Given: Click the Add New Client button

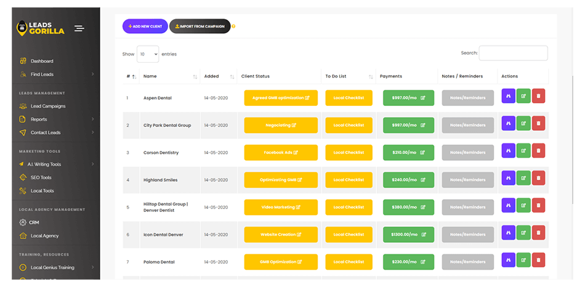Looking at the screenshot, I should (x=145, y=26).
